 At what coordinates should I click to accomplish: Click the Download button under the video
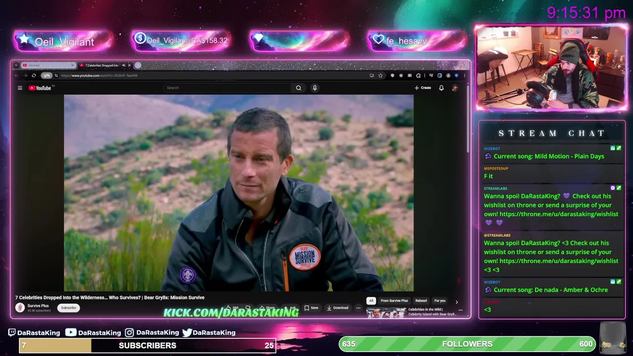338,308
